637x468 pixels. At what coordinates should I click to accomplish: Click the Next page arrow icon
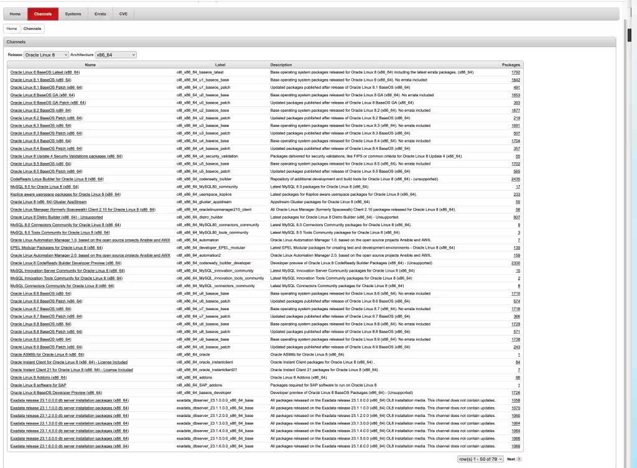tap(519, 459)
